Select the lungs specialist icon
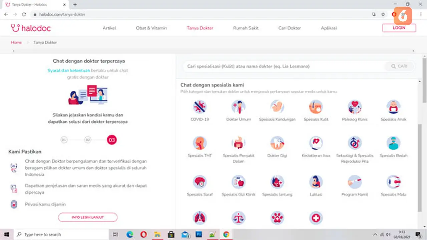Viewport: 427px width, 240px height. (x=199, y=218)
